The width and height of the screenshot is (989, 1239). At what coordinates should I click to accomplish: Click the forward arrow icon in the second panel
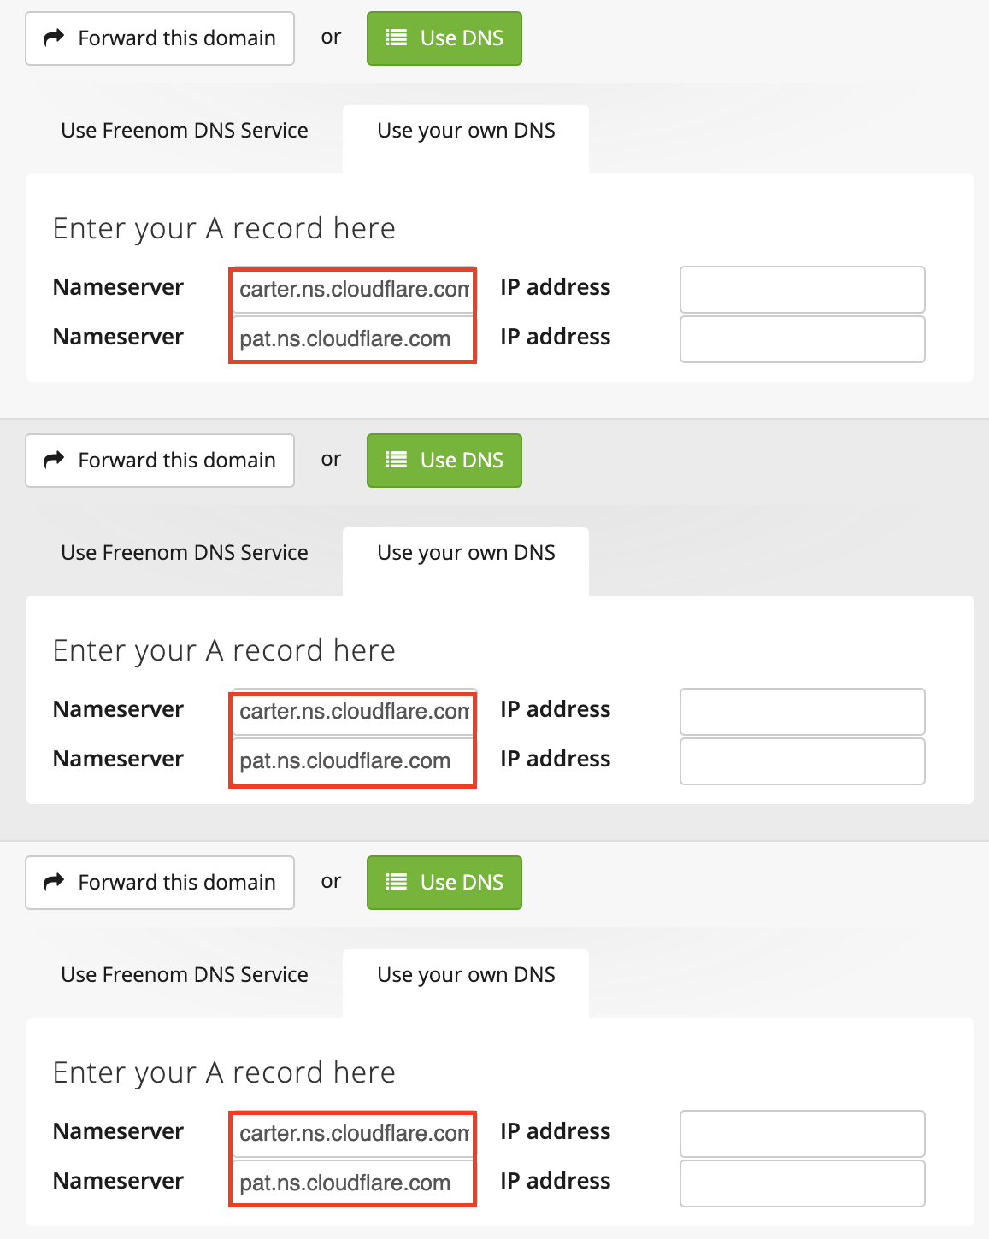point(54,460)
